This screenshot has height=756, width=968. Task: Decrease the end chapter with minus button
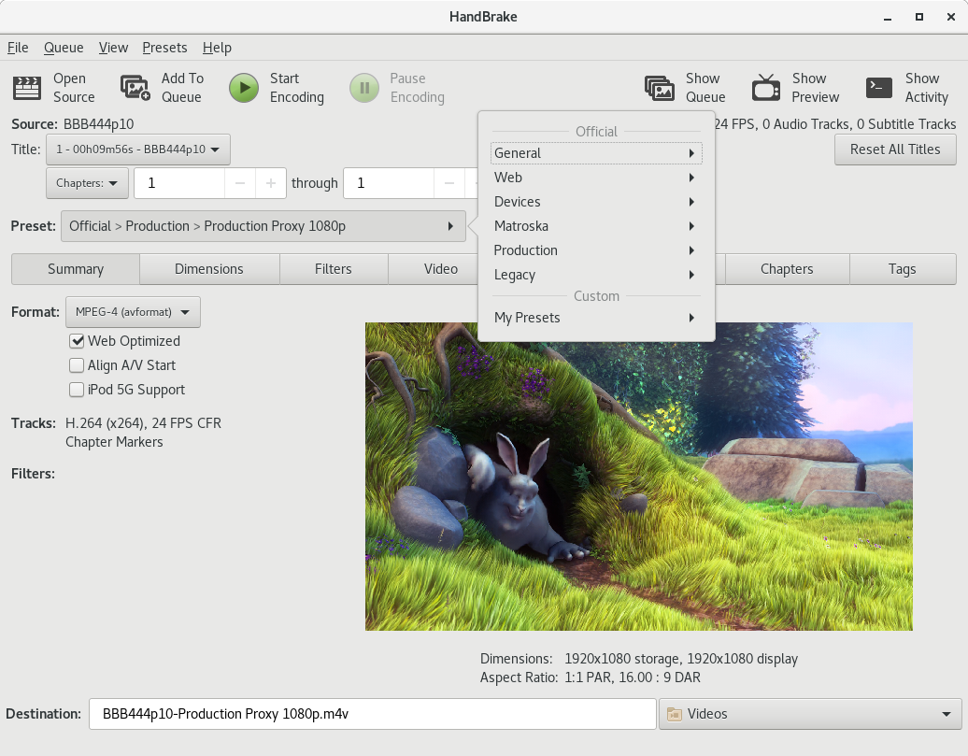449,183
